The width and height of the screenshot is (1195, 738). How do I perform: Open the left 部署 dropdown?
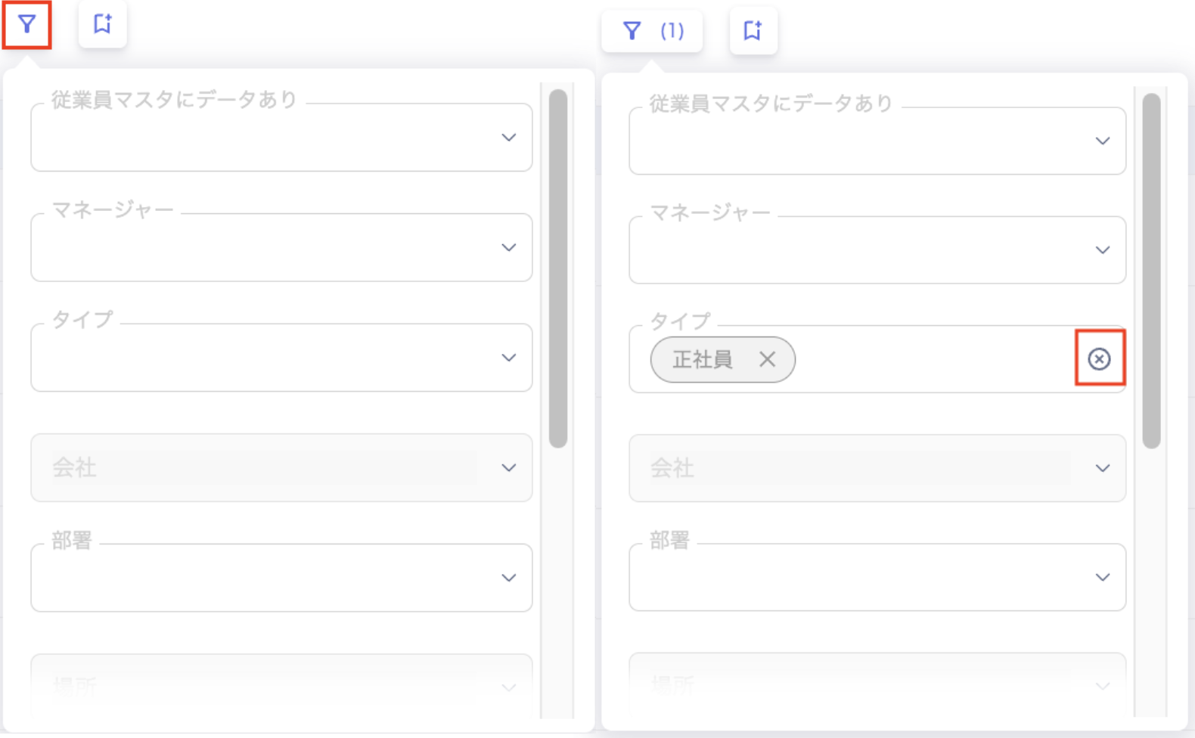[x=508, y=578]
